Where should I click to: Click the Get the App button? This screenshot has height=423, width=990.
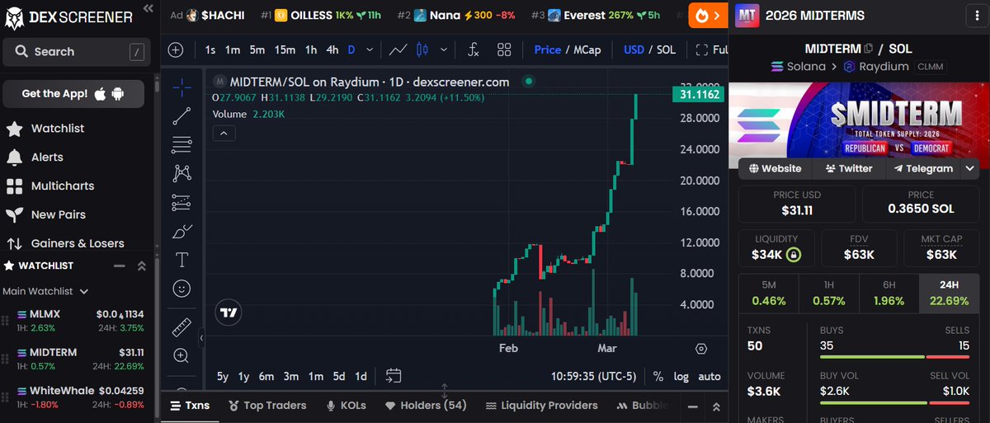[73, 94]
